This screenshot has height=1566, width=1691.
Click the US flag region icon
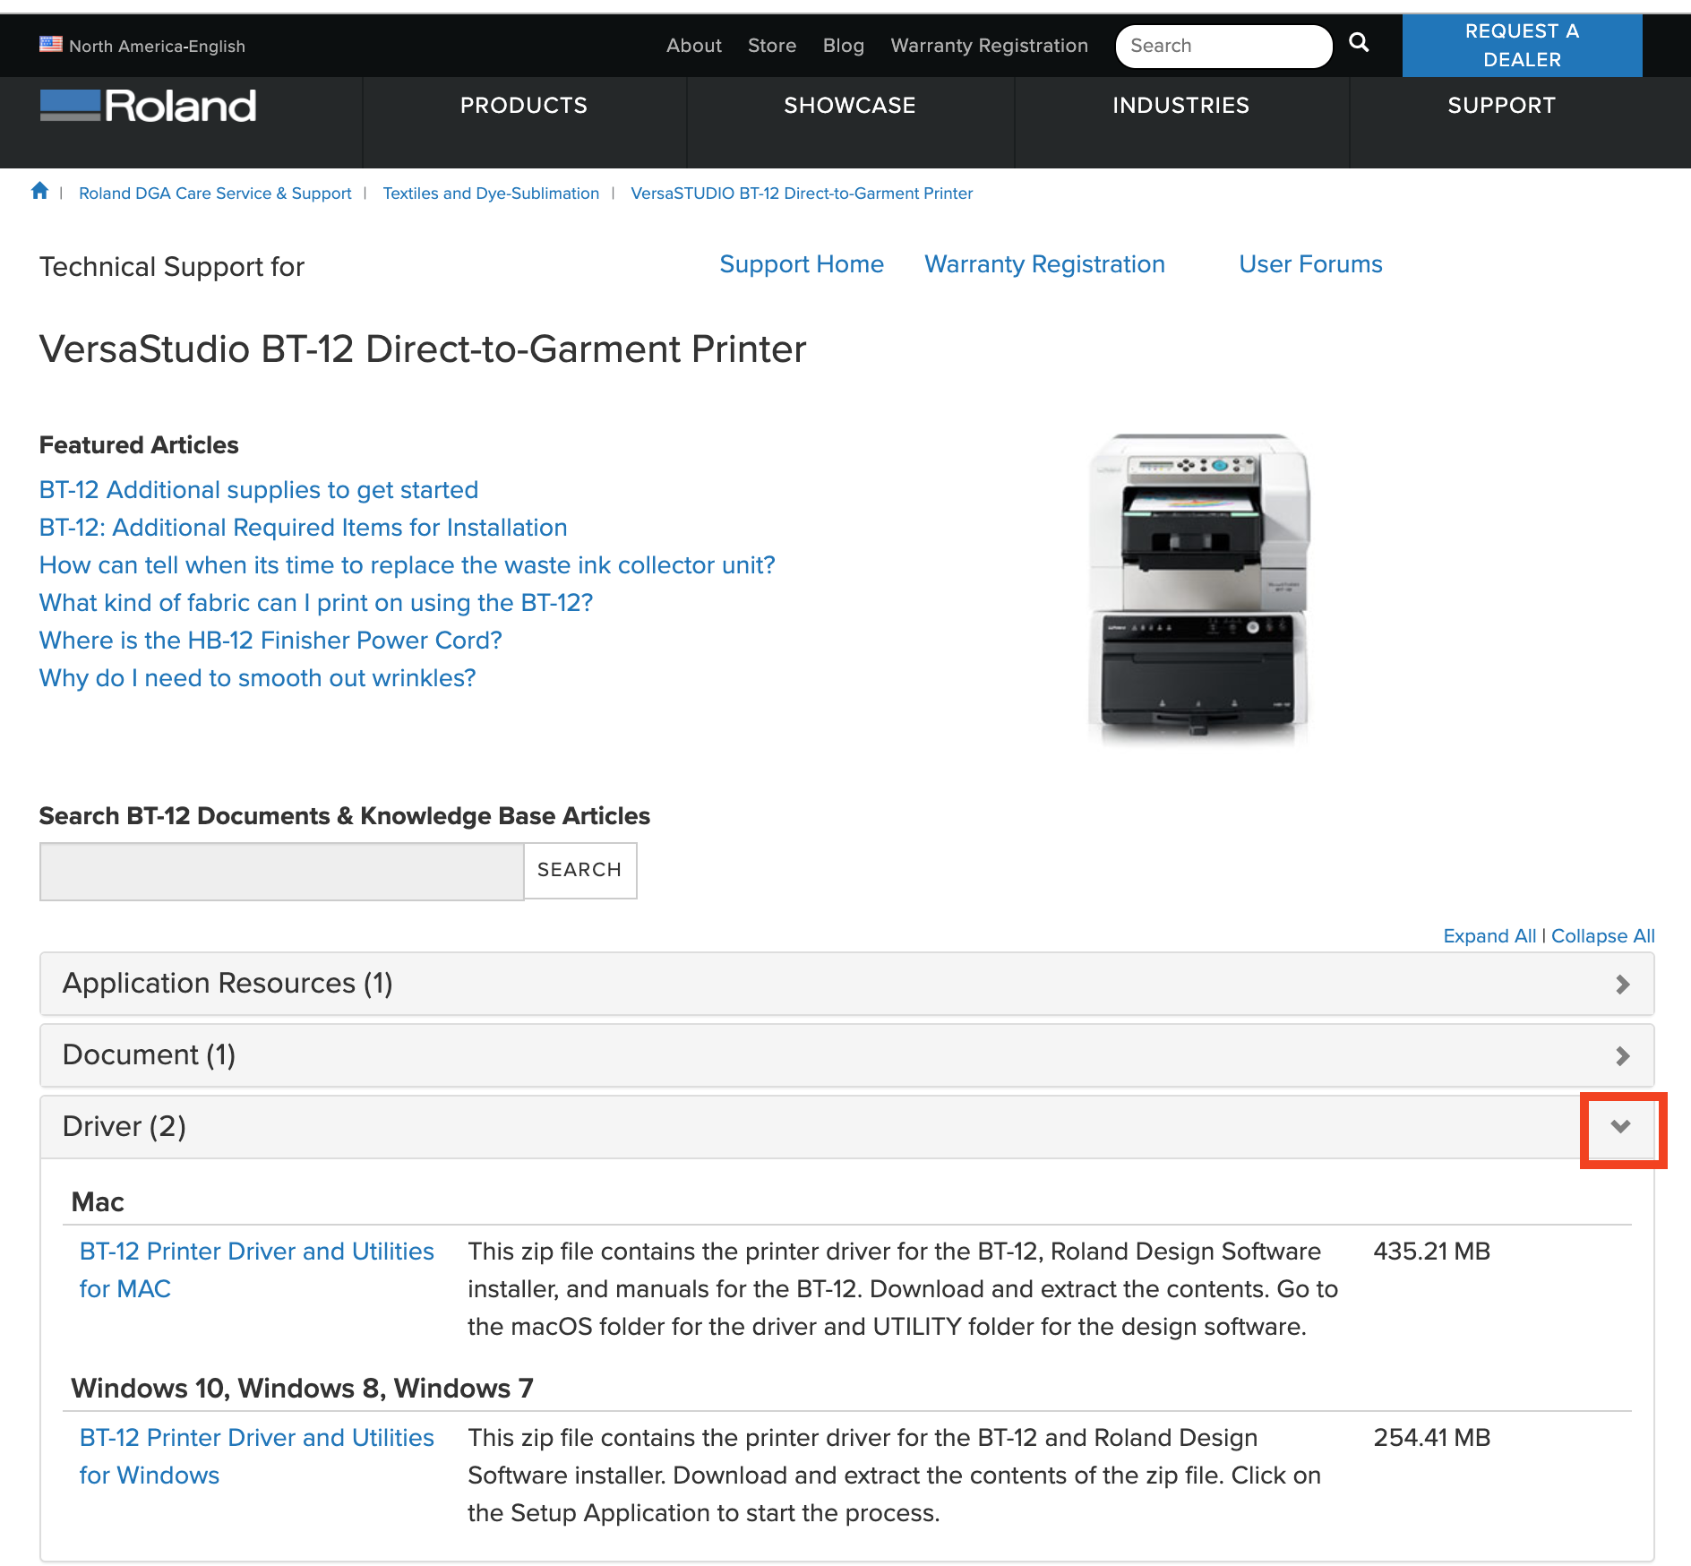click(x=51, y=44)
